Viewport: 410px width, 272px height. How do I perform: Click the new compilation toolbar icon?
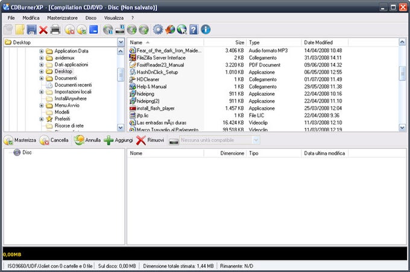tap(8, 30)
